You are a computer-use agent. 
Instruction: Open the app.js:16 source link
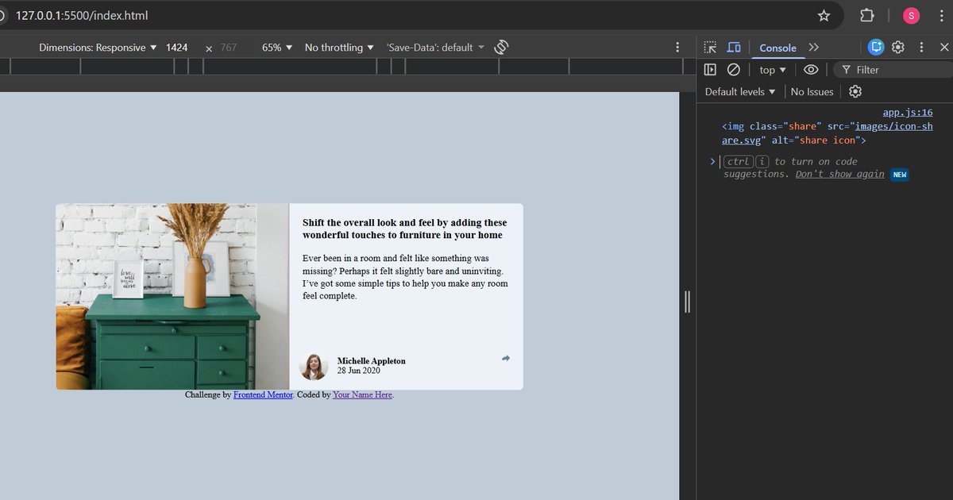coord(908,113)
